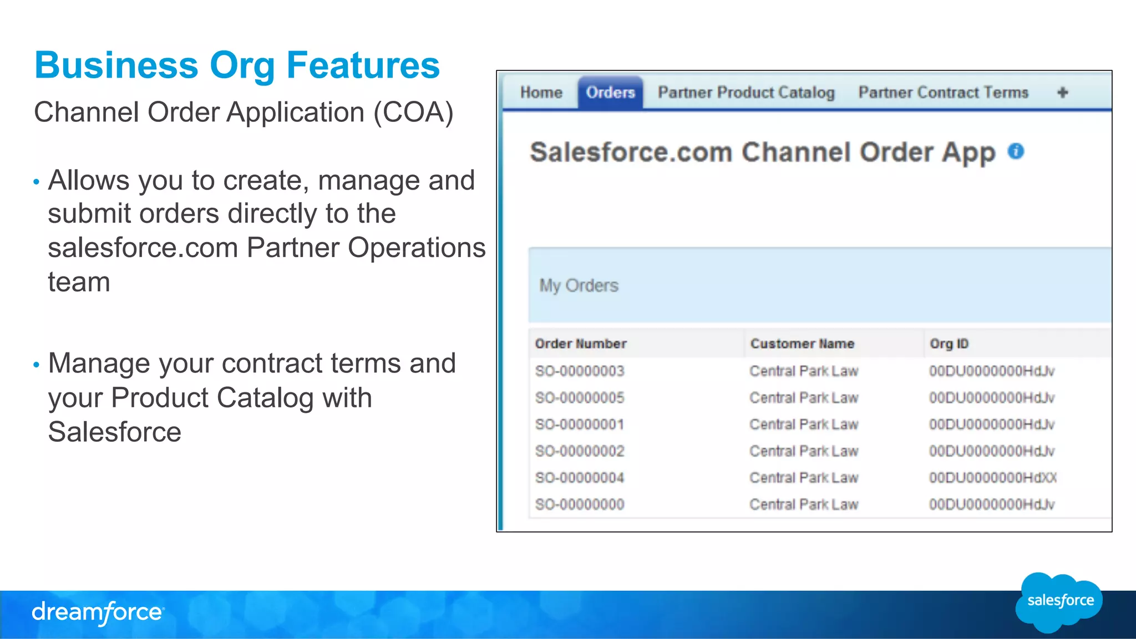This screenshot has height=639, width=1136.
Task: Click Central Park Law in SO-00000005 row
Action: 804,397
